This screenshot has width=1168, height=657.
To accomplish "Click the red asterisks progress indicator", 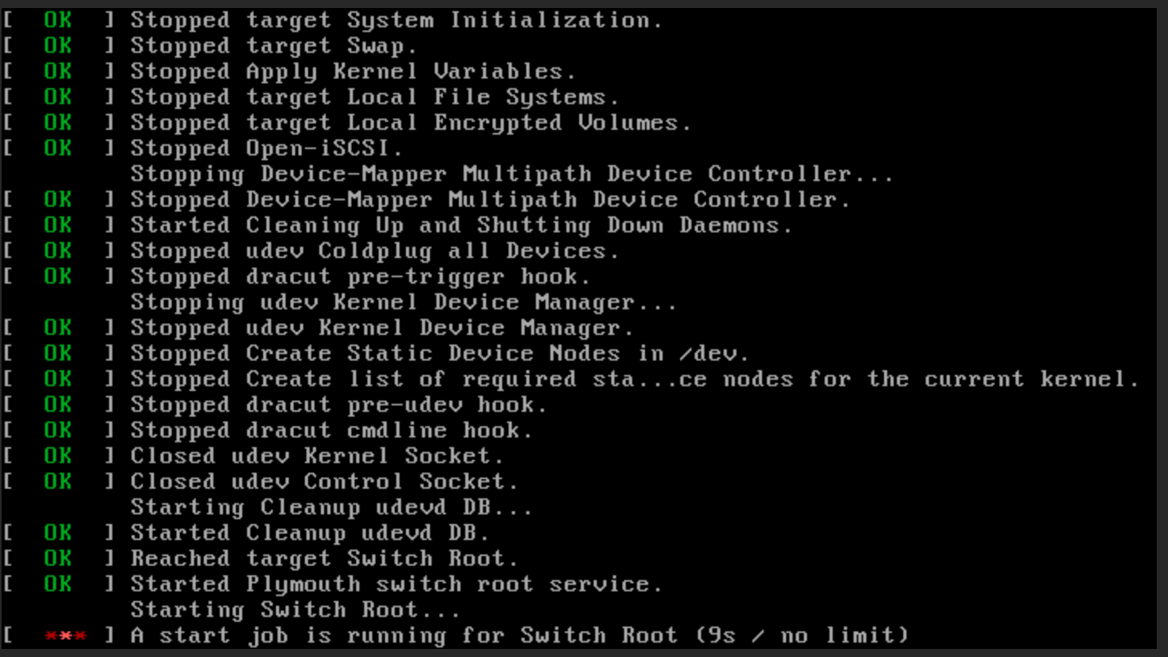I will pyautogui.click(x=66, y=636).
